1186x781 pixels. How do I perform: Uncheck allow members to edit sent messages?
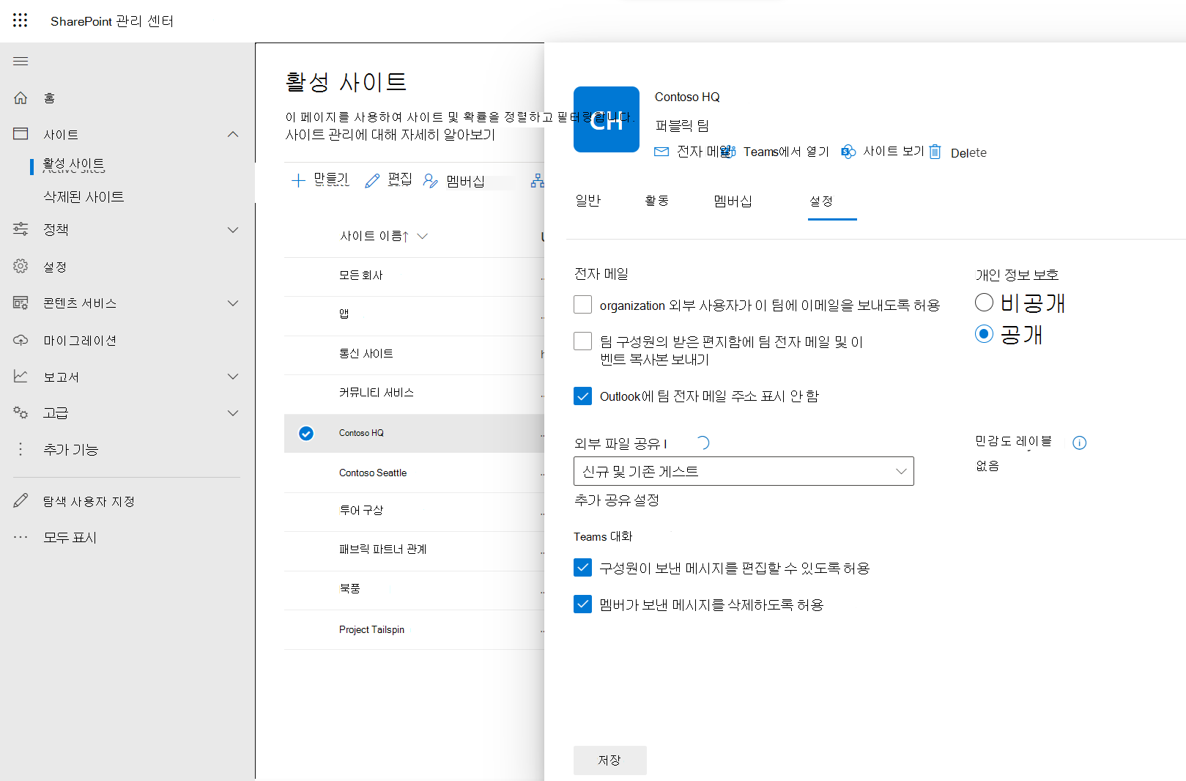pos(582,567)
